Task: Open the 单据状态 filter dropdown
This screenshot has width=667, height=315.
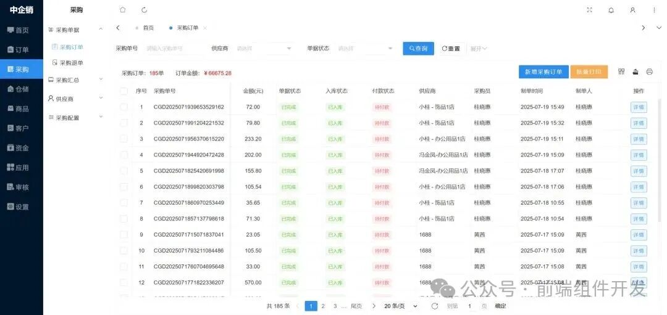Action: [x=365, y=49]
